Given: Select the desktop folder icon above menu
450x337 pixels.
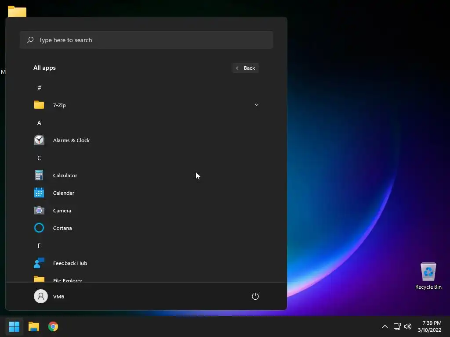Looking at the screenshot, I should pyautogui.click(x=17, y=11).
